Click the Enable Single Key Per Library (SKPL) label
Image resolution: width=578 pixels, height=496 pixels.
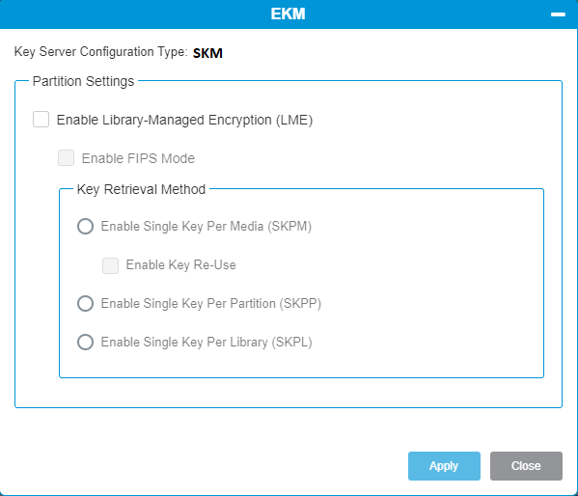[206, 343]
